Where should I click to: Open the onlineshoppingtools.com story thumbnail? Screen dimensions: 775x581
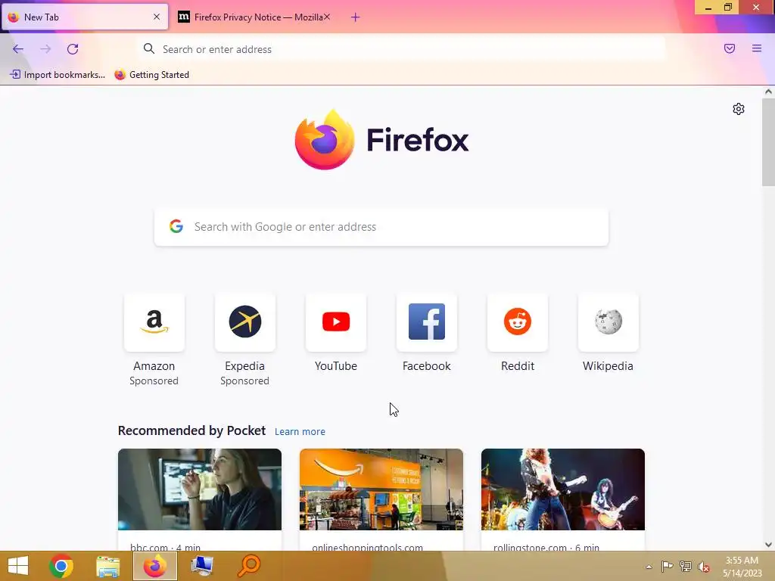(x=381, y=489)
